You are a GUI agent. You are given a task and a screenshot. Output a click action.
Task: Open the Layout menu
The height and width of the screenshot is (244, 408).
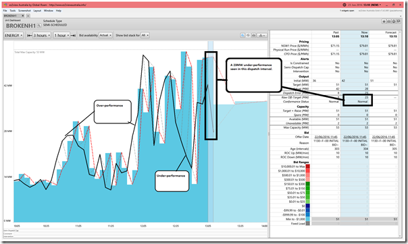37,11
